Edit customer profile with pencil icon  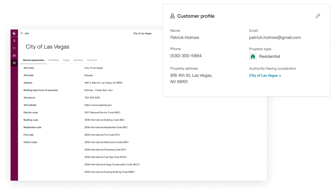coord(318,16)
